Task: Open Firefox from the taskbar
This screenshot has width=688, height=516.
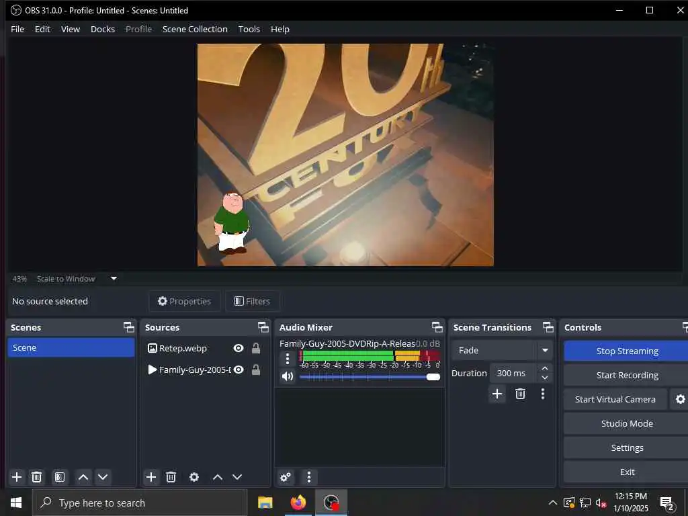Action: pyautogui.click(x=298, y=503)
